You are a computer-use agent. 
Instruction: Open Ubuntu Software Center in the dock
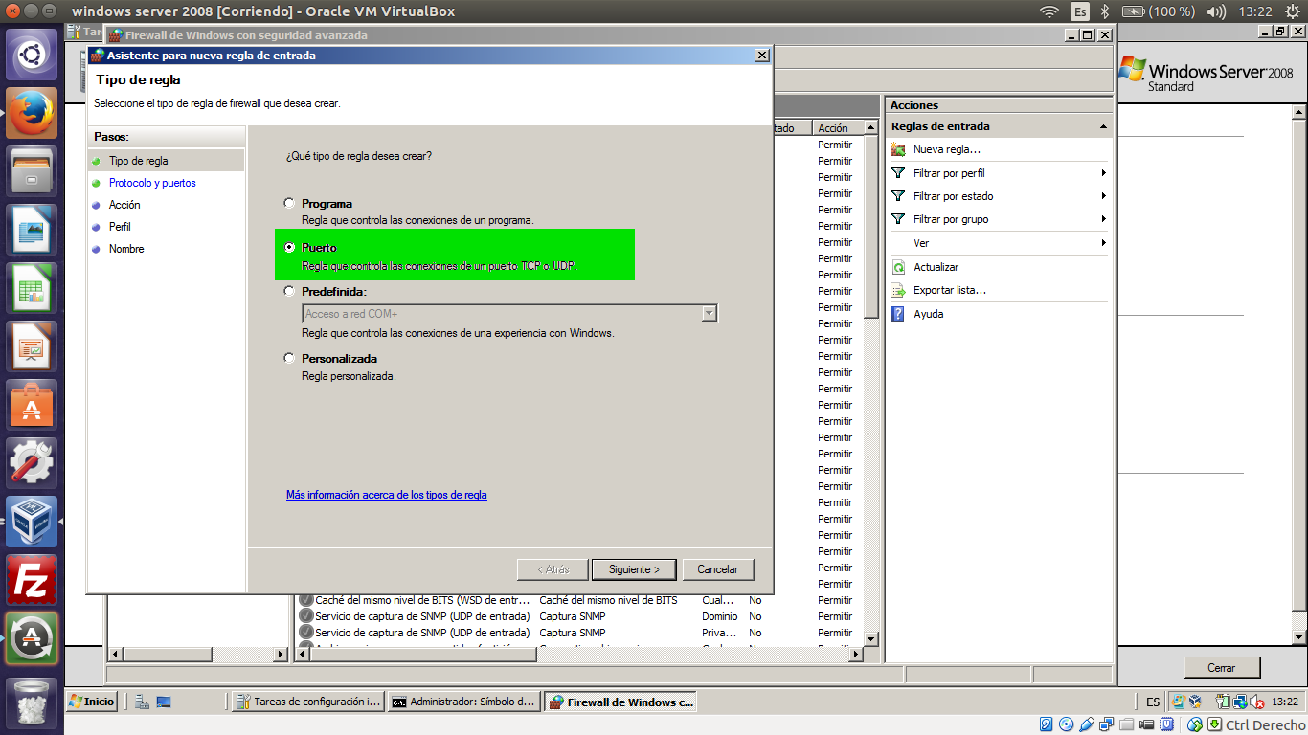[x=33, y=405]
